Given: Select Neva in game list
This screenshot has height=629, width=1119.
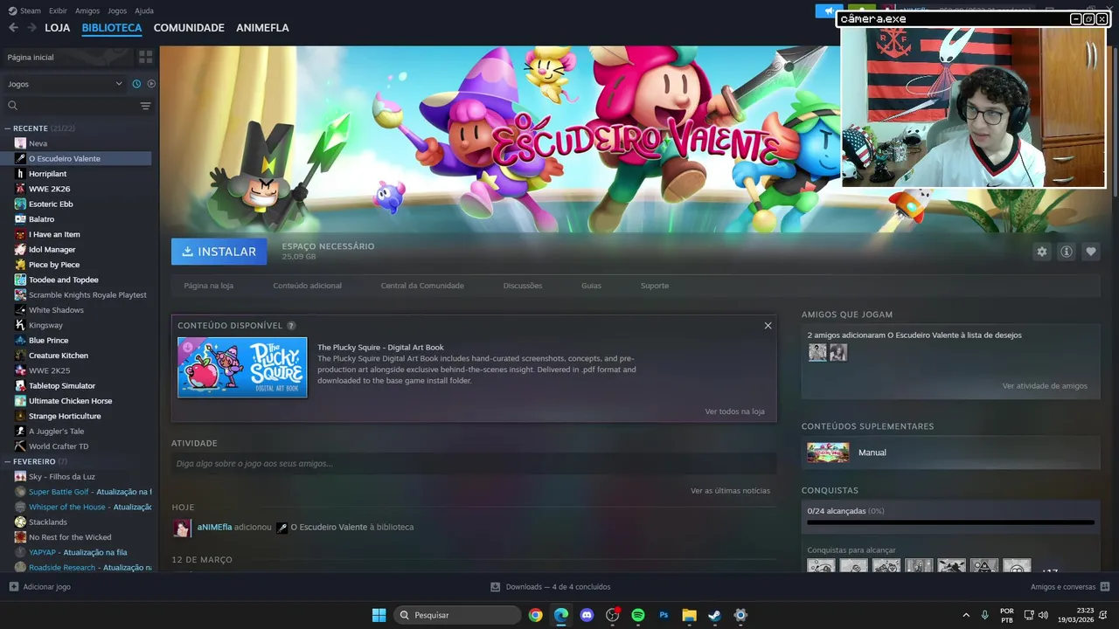Looking at the screenshot, I should [38, 143].
